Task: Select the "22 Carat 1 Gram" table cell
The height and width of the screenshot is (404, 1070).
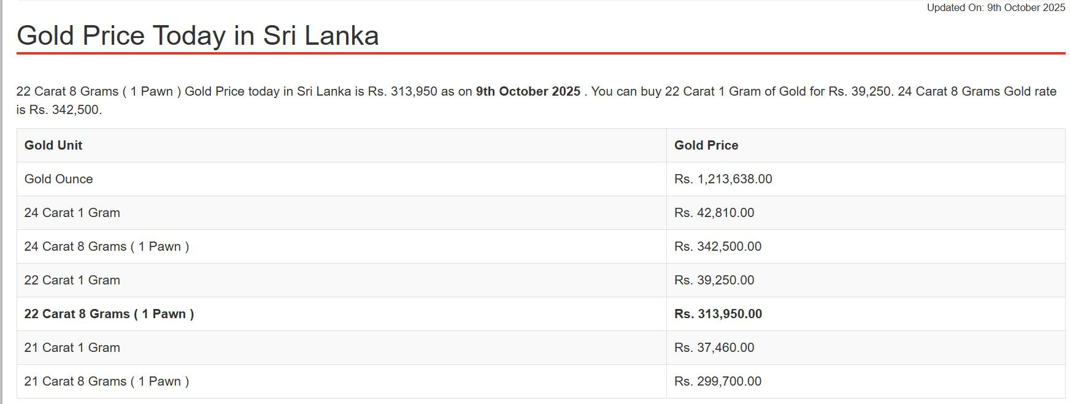Action: 72,280
